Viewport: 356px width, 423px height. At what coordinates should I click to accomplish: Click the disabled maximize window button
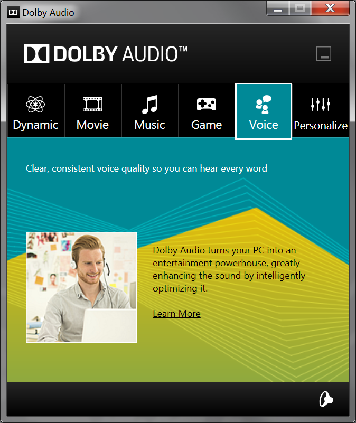point(300,8)
